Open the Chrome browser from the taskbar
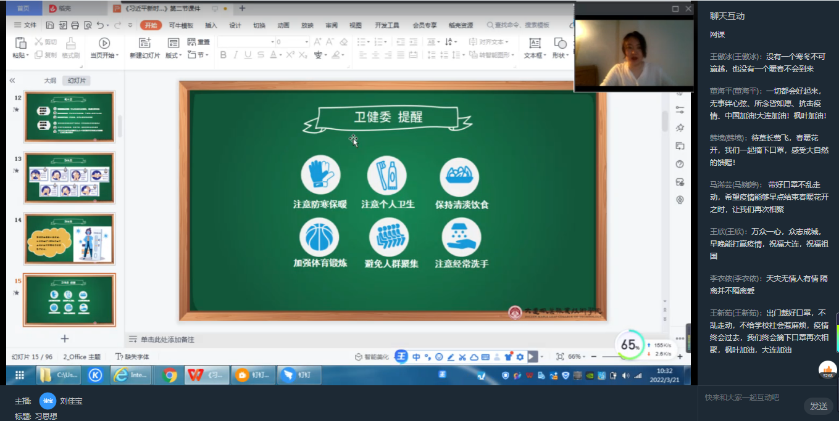This screenshot has width=839, height=421. pos(170,375)
